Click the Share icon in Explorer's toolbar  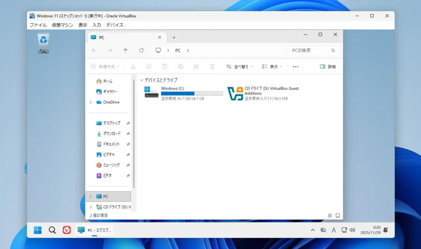pos(197,66)
